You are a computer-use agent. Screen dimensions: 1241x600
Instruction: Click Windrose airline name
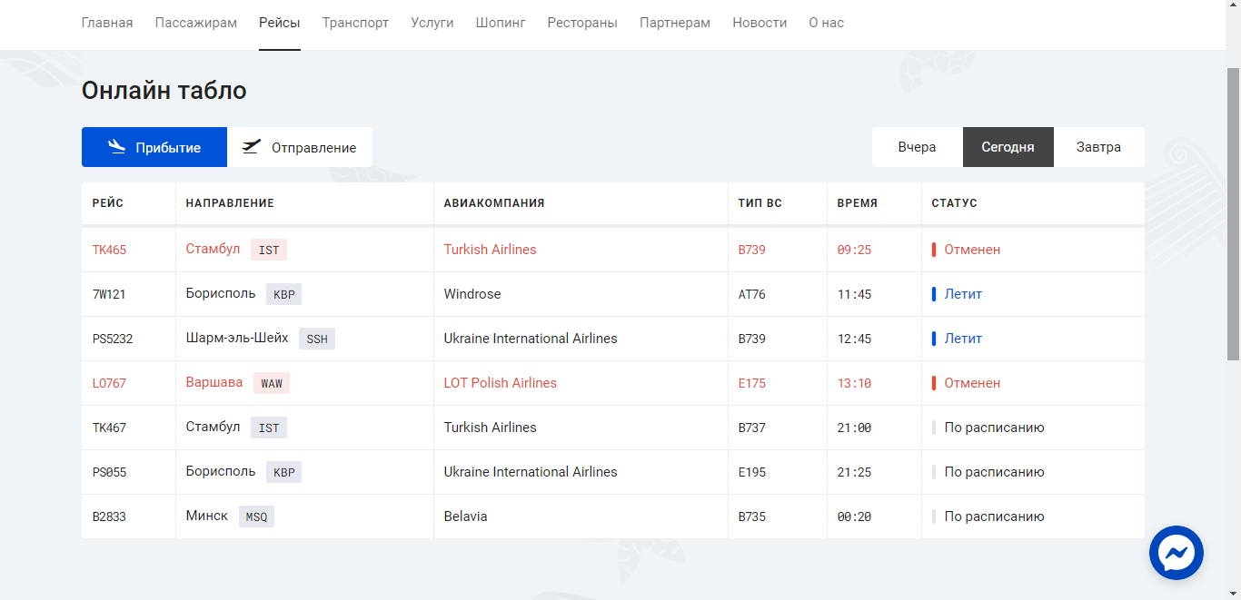click(472, 294)
